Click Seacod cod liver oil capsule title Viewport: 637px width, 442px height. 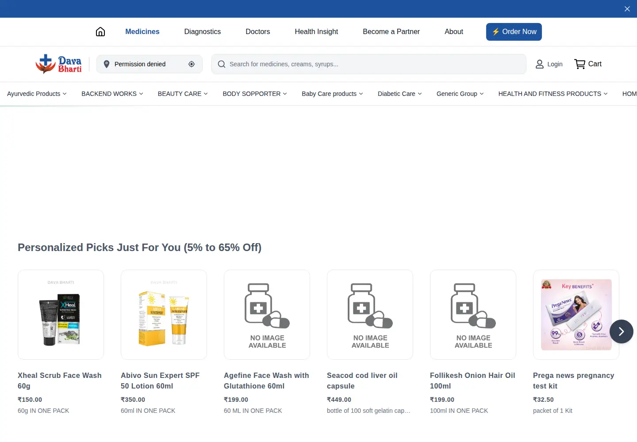tap(362, 381)
